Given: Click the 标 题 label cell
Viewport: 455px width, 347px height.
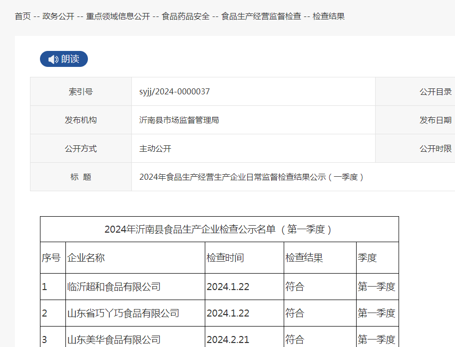Looking at the screenshot, I should 81,177.
